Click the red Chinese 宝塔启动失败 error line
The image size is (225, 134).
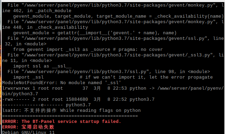(x=28, y=127)
